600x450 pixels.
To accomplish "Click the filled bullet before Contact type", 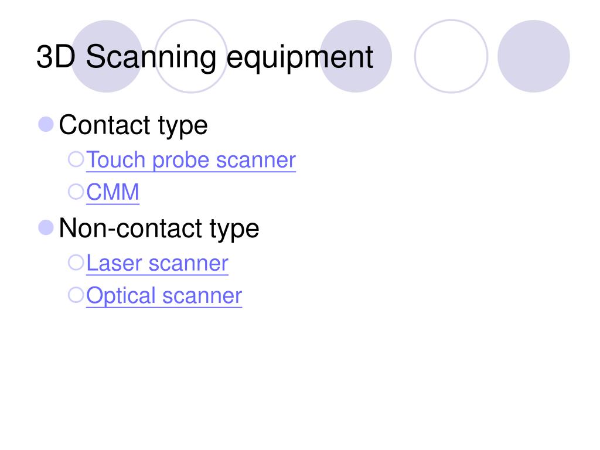I will (x=46, y=124).
